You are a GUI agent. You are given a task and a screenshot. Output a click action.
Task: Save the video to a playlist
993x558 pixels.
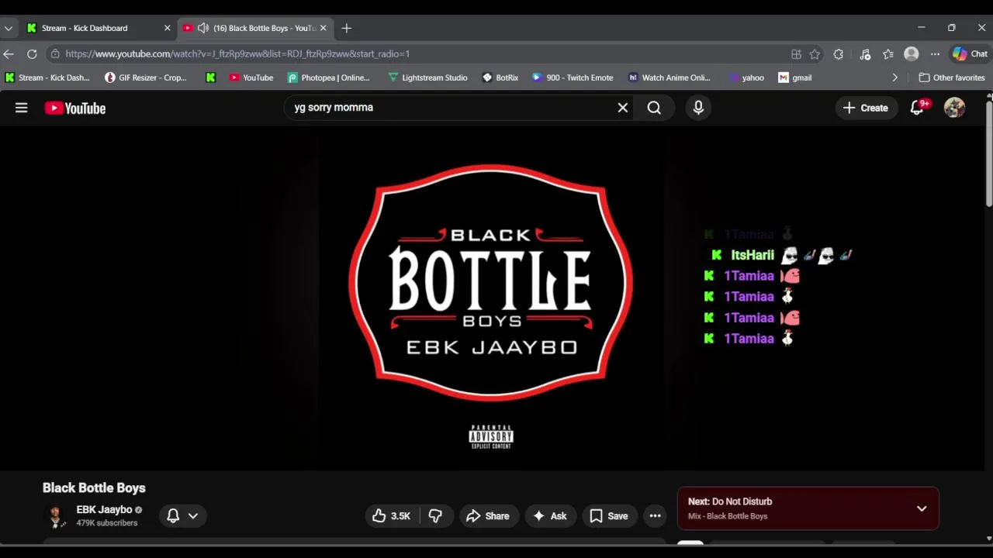click(x=608, y=515)
